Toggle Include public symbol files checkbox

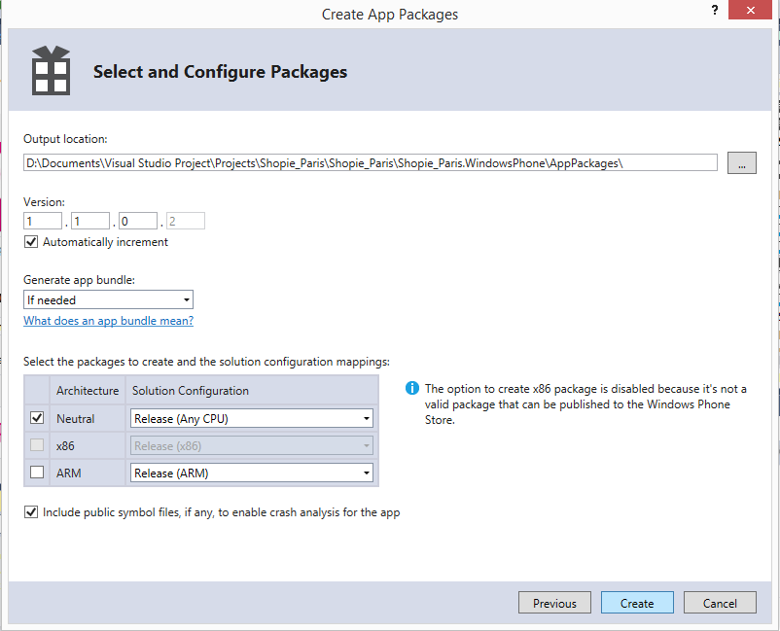point(31,512)
